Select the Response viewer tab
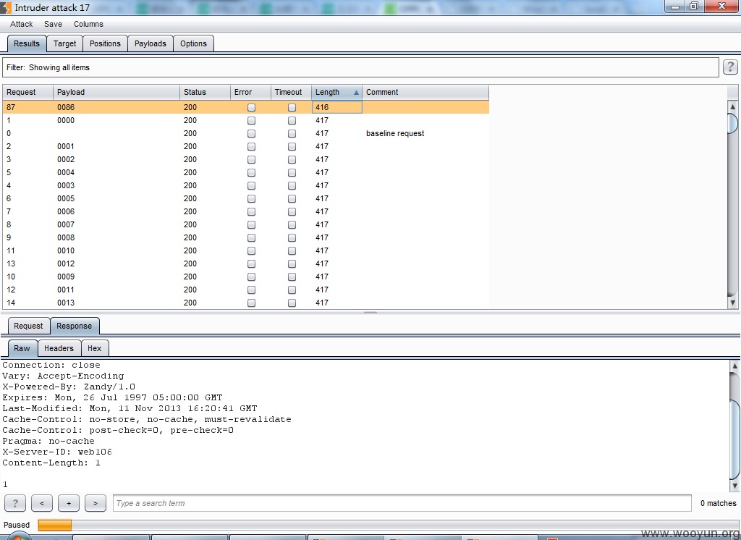The height and width of the screenshot is (540, 741). tap(75, 326)
